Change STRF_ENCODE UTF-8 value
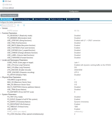This screenshot has width=112, height=118. 76,72
